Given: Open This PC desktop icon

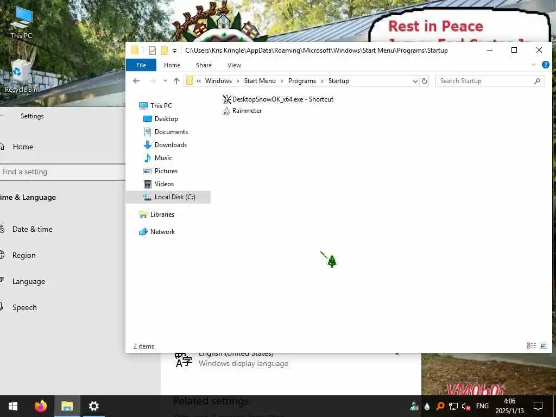Looking at the screenshot, I should 21,22.
